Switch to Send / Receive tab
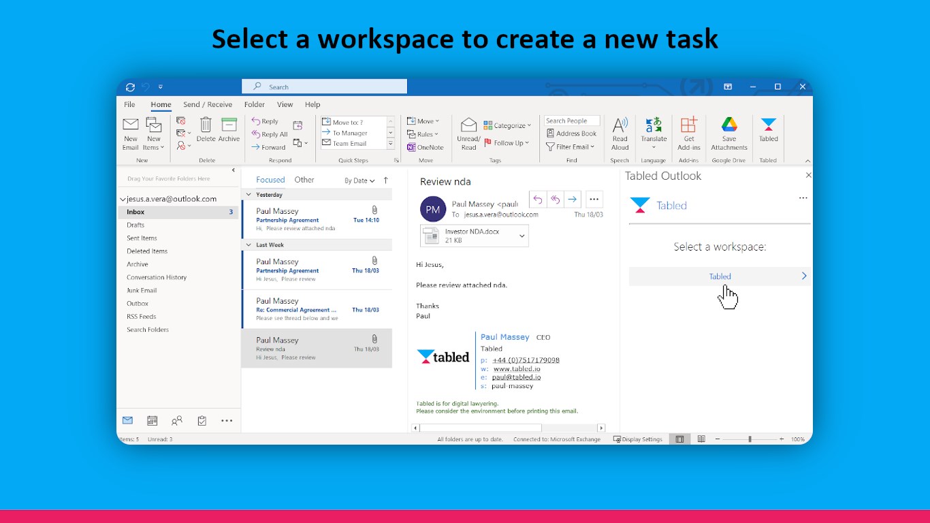 (x=208, y=105)
